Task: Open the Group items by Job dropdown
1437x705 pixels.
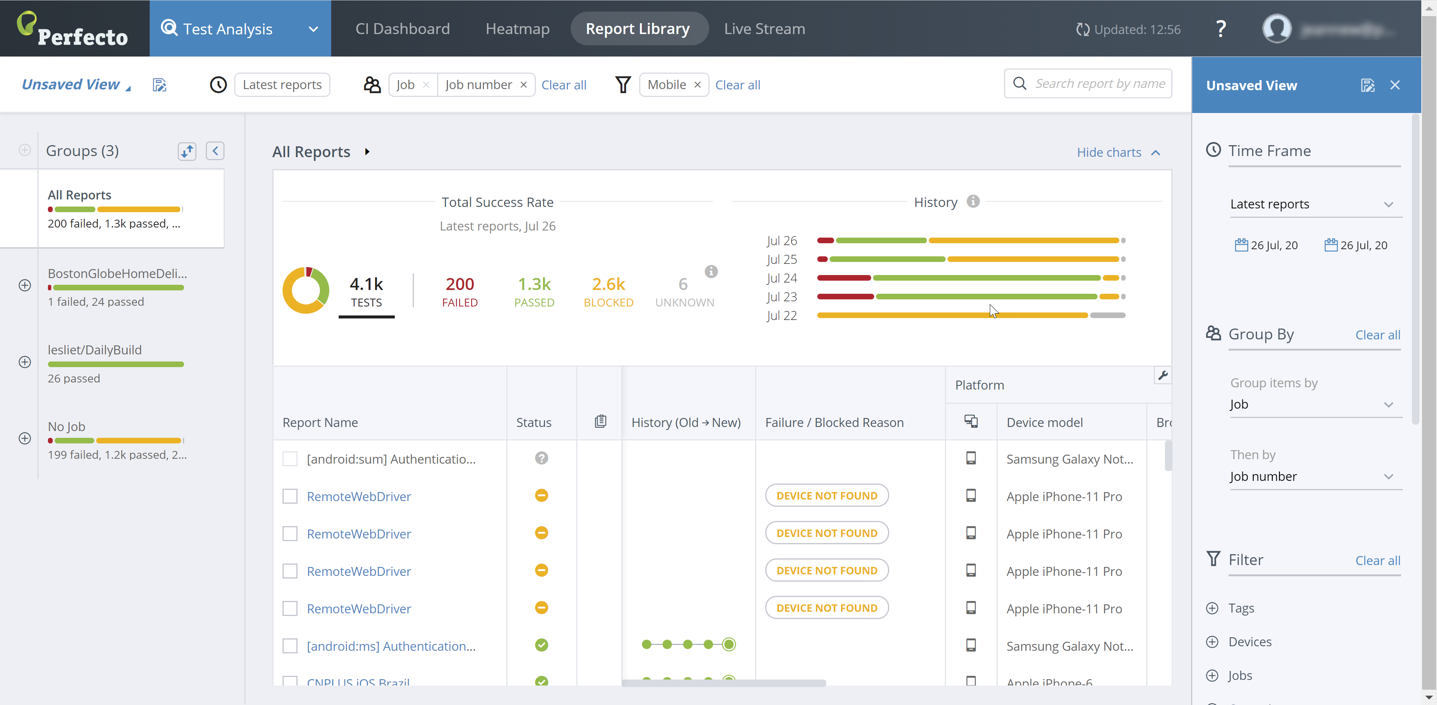Action: point(1315,405)
